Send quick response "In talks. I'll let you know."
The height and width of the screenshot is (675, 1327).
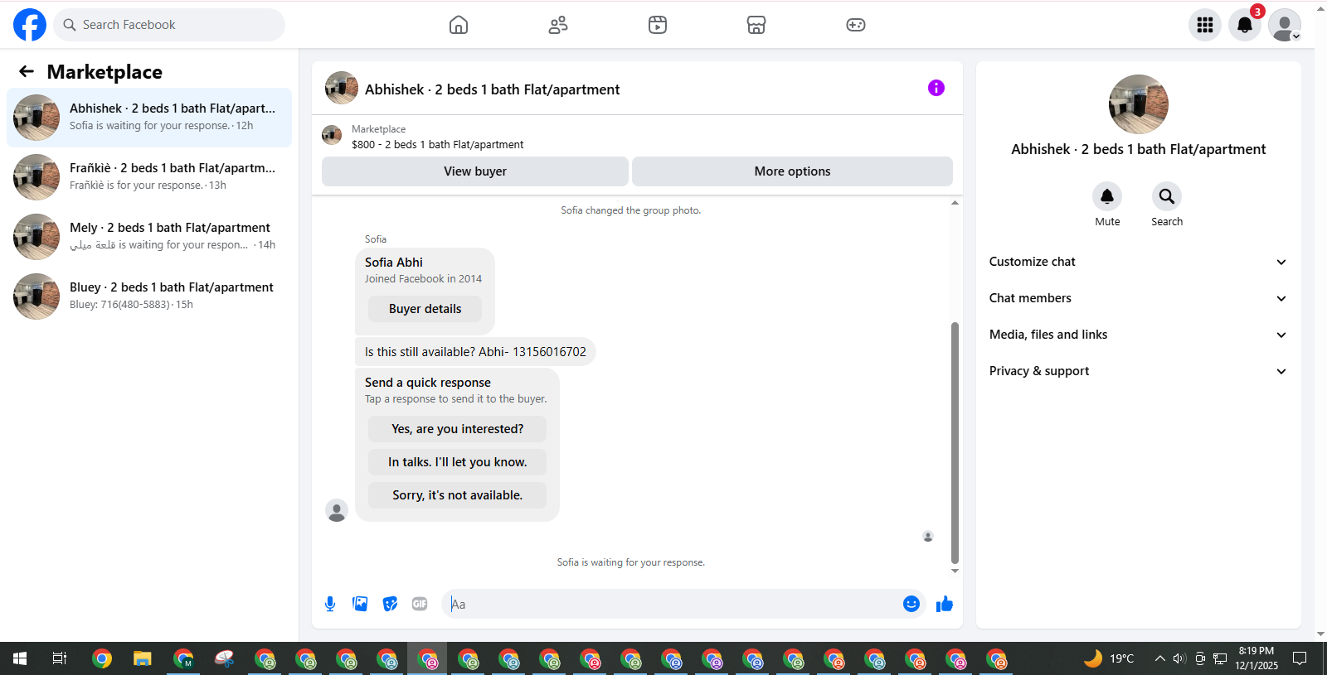point(457,462)
